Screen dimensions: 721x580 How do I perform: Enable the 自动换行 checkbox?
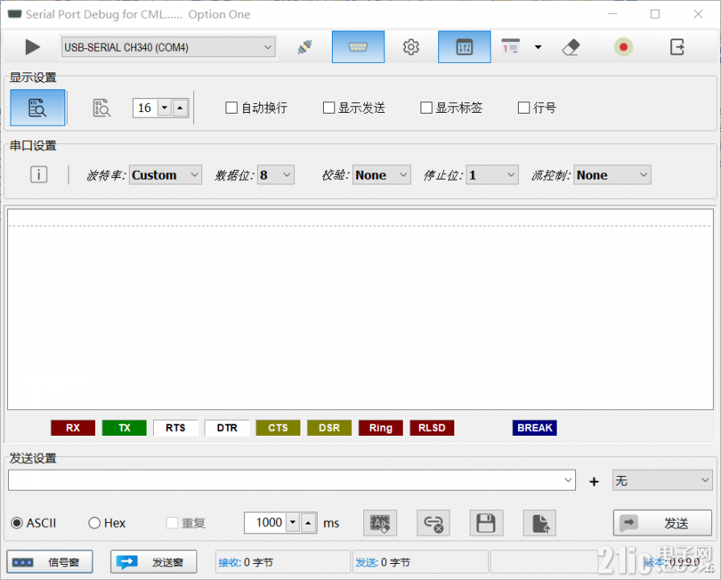click(x=231, y=108)
